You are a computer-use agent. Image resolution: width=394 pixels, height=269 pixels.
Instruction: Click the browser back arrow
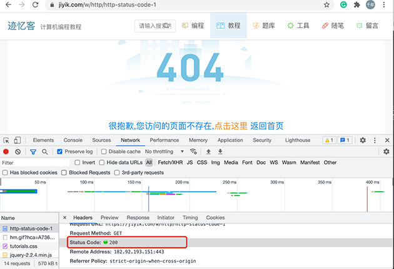coord(8,4)
